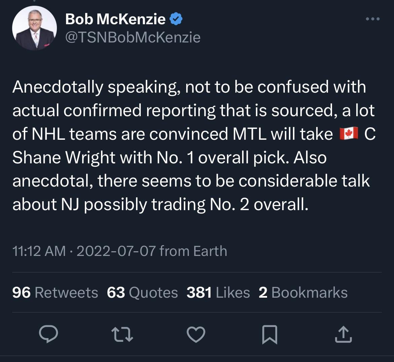Click the blue verified checkmark badge
The height and width of the screenshot is (362, 394).
tap(176, 19)
